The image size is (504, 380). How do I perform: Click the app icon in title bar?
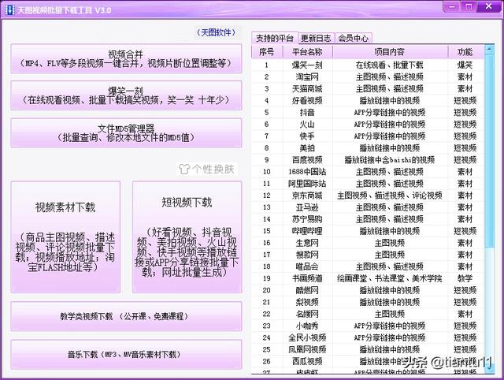[x=9, y=9]
